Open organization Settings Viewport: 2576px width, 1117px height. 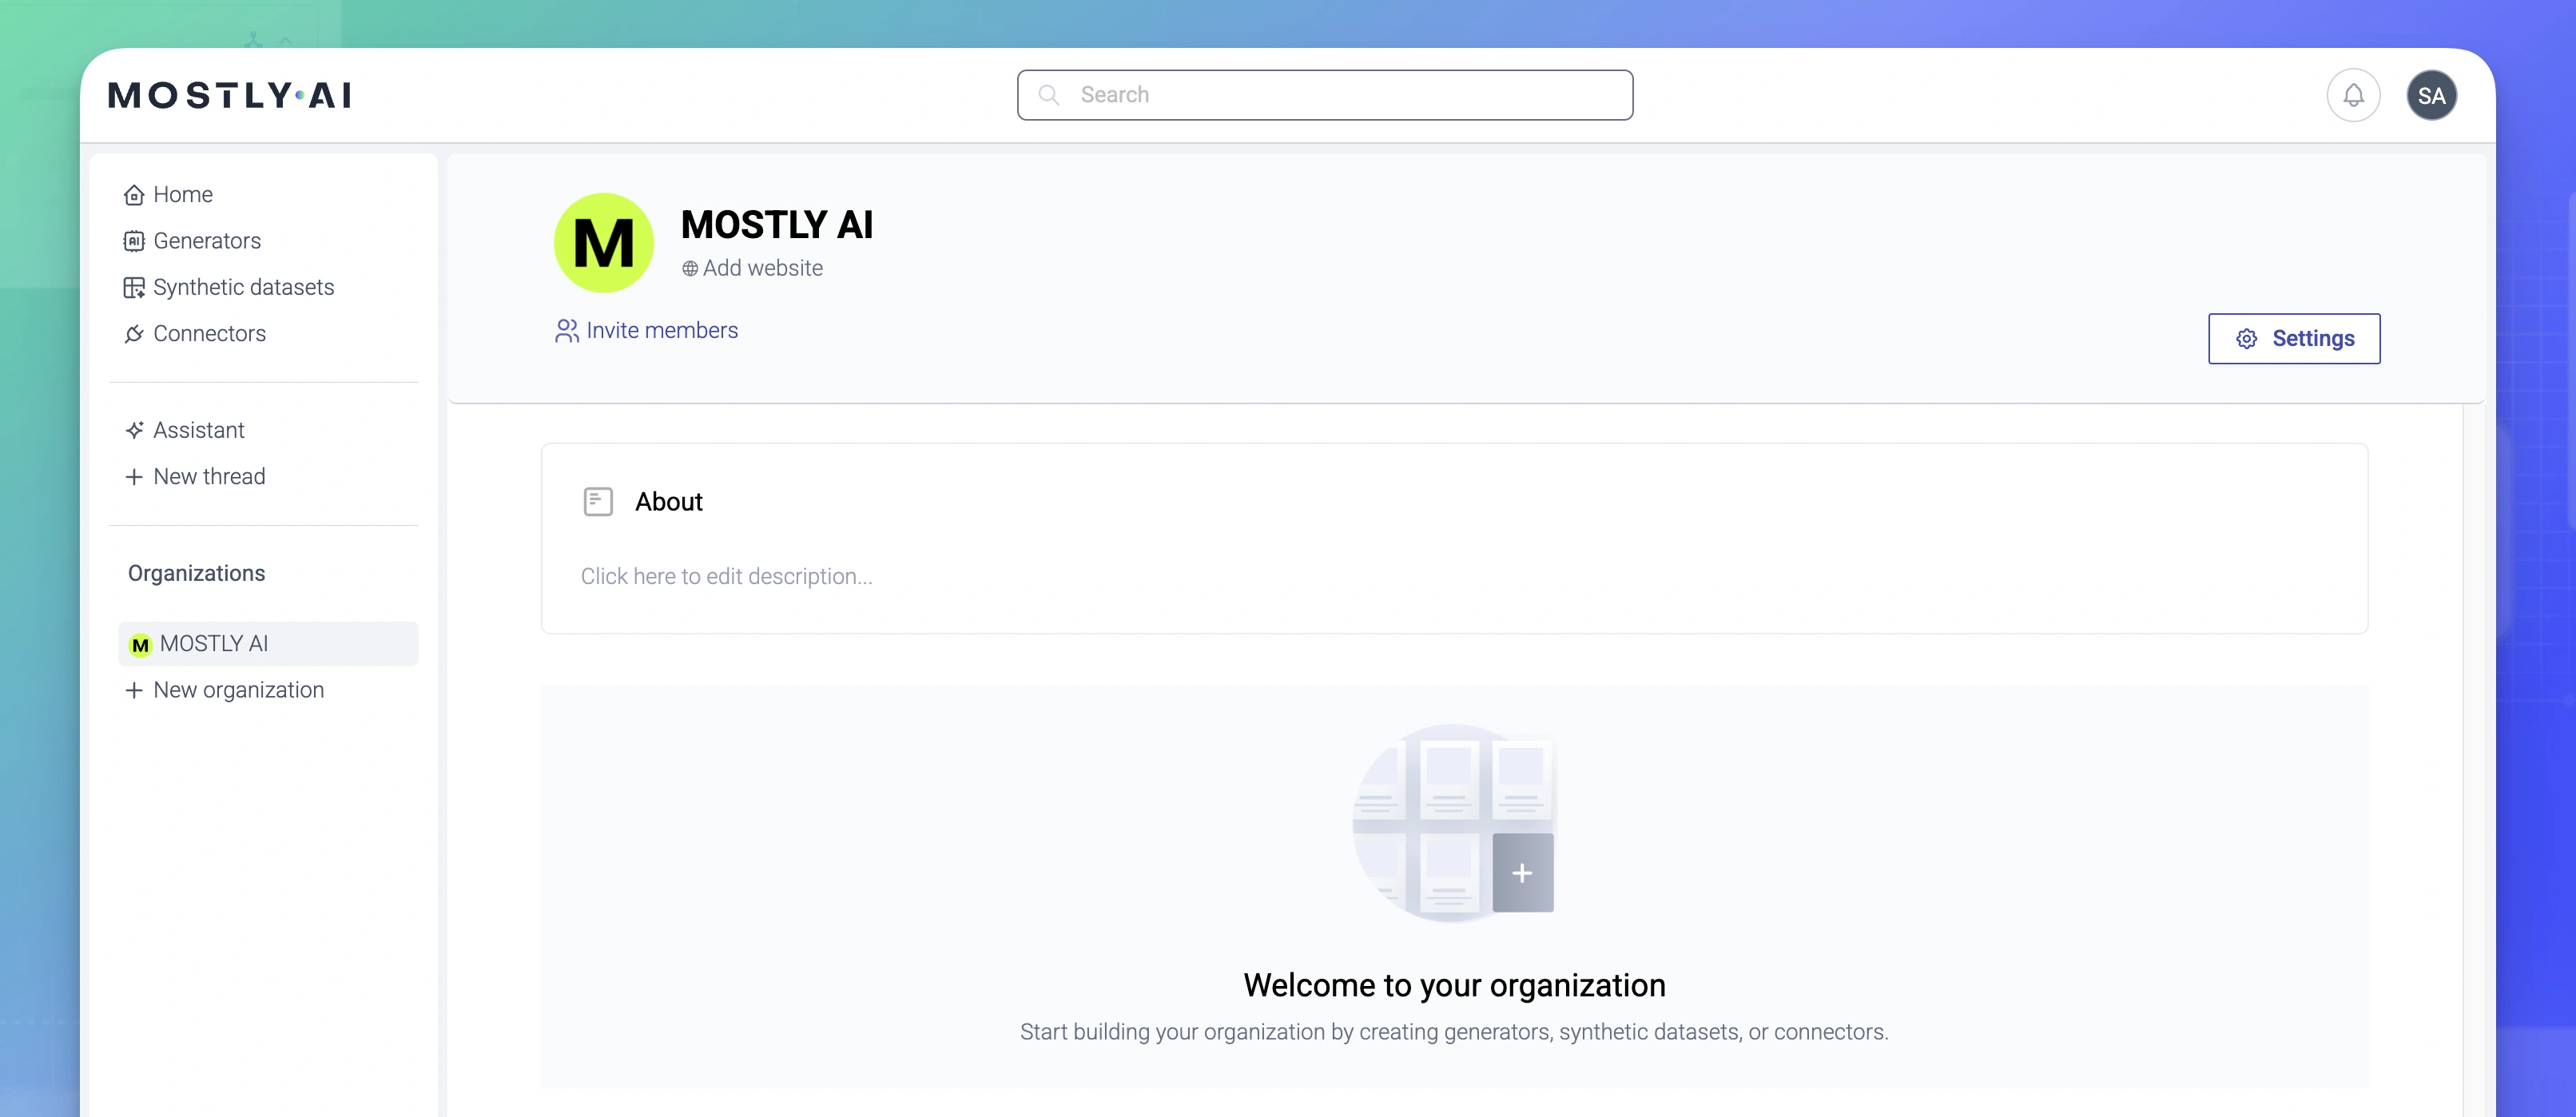2294,339
